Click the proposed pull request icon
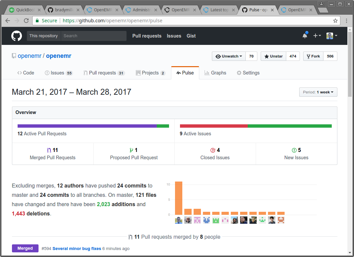This screenshot has width=354, height=257. [131, 150]
